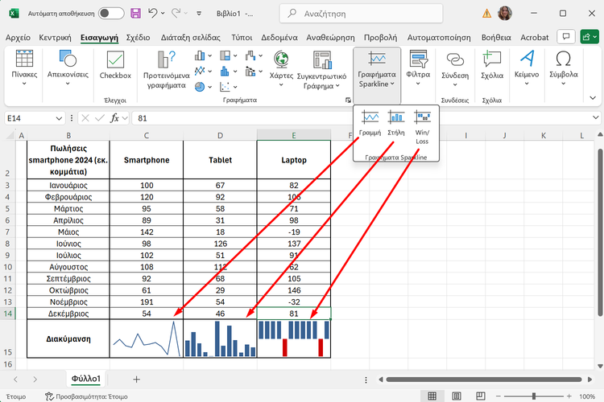Collapse the ribbon chevron
This screenshot has height=402, width=604.
593,98
